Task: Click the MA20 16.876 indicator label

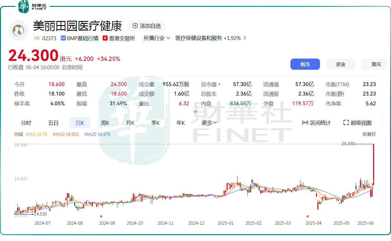Action: pyautogui.click(x=97, y=134)
